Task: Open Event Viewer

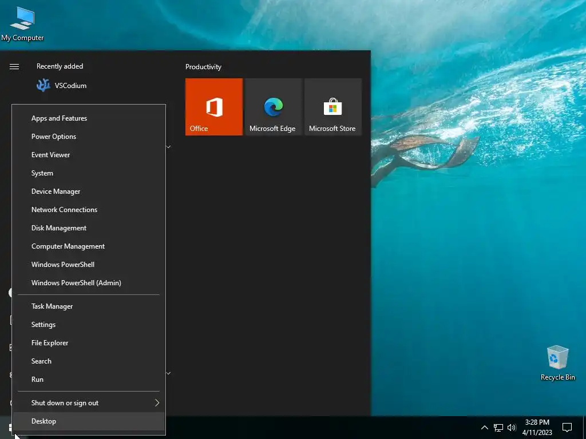Action: point(89,155)
